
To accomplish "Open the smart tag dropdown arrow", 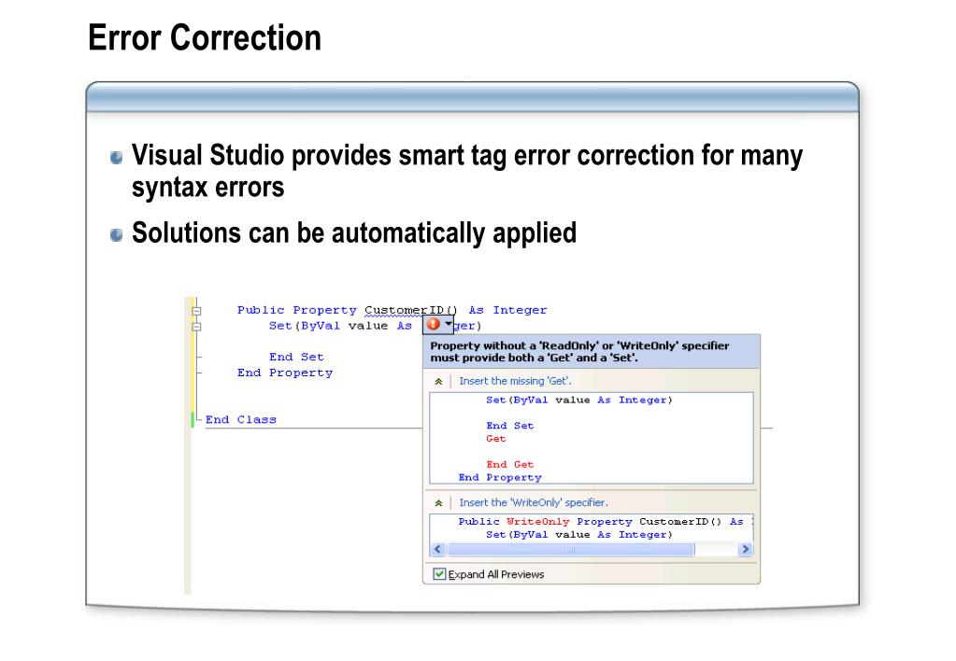I will (449, 324).
